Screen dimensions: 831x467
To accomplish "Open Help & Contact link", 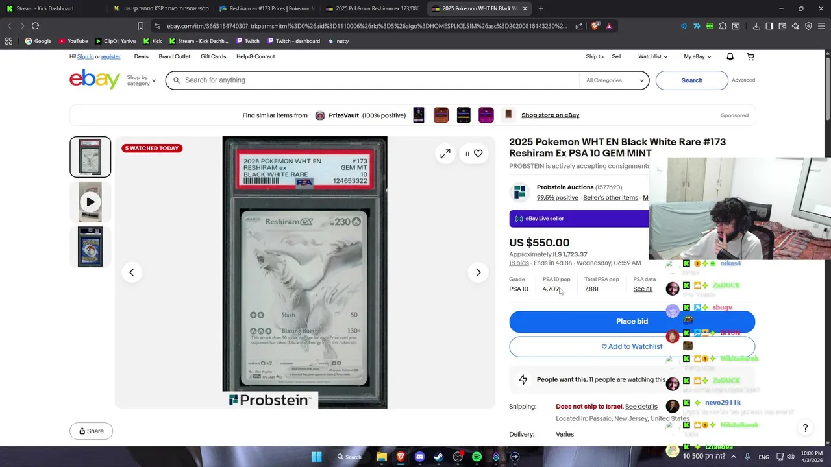I will pyautogui.click(x=256, y=56).
